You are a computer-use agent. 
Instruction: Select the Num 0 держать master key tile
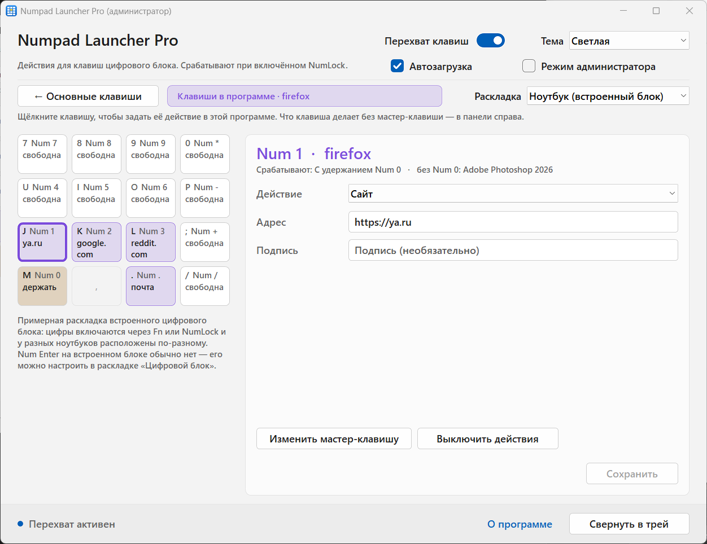click(42, 286)
